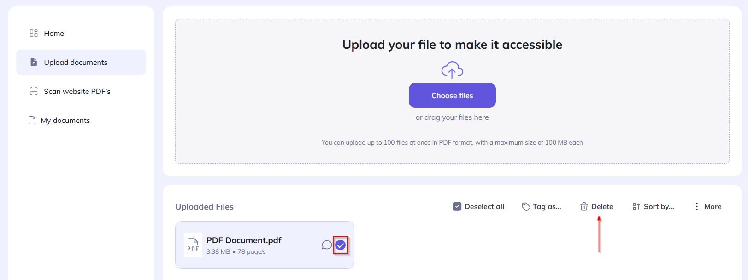The image size is (748, 280).
Task: Click the Scan website PDF's scan icon
Action: pos(34,91)
